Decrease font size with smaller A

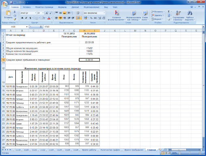click(50, 13)
